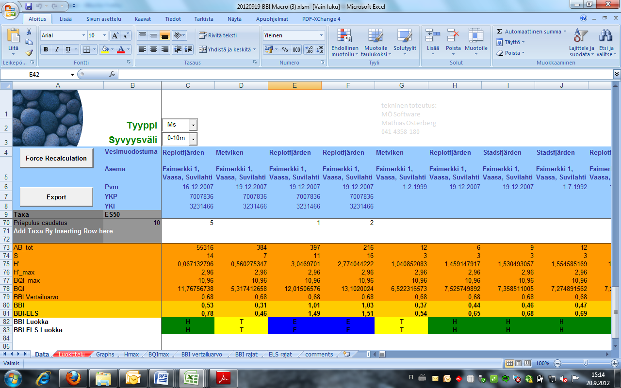This screenshot has width=621, height=388.
Task: Click the zoom out minus button
Action: pos(558,363)
